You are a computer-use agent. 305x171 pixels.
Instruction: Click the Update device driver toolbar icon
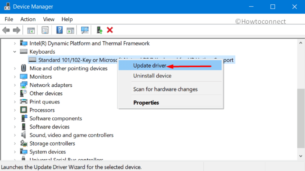pyautogui.click(x=99, y=30)
